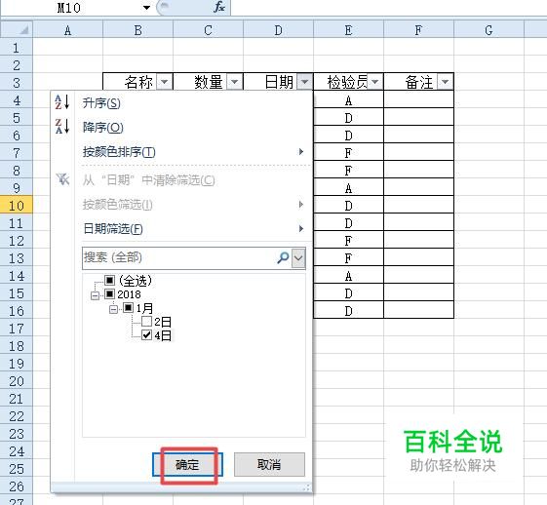The height and width of the screenshot is (505, 547).
Task: Click the 检验员 header cell
Action: click(x=348, y=82)
